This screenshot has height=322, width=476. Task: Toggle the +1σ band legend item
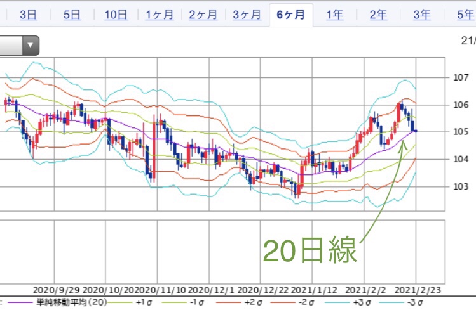143,302
